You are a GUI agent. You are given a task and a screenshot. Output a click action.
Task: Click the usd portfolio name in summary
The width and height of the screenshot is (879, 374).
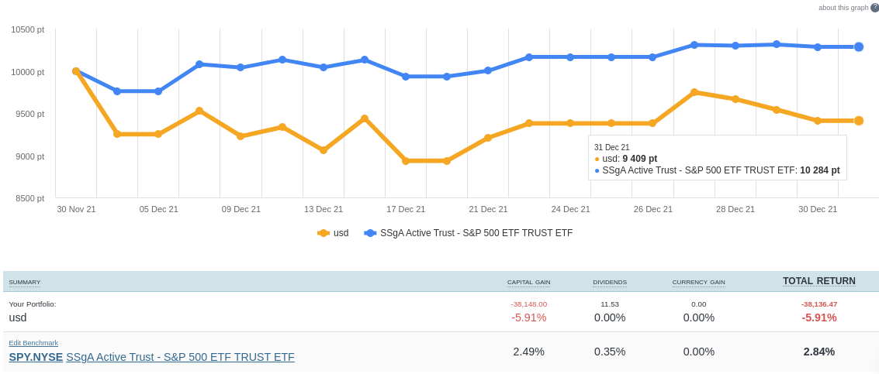(18, 317)
